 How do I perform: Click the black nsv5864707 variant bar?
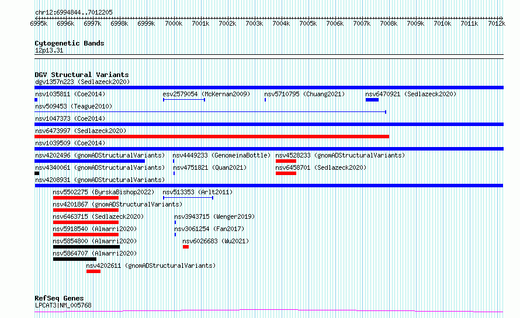tap(75, 259)
